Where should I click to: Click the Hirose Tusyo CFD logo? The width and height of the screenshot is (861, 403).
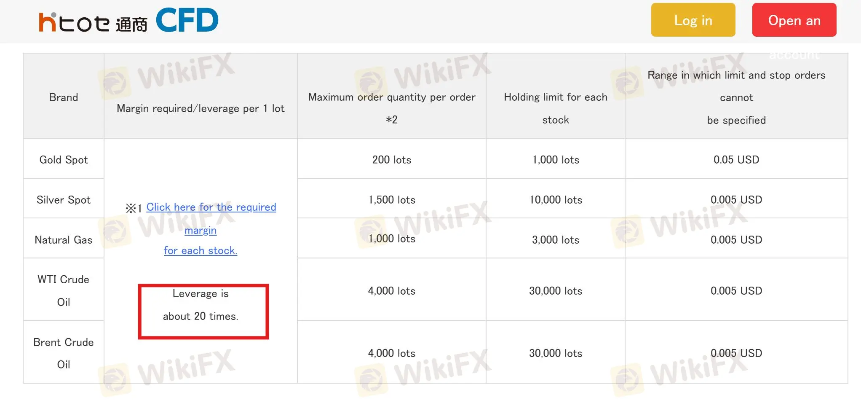coord(128,21)
